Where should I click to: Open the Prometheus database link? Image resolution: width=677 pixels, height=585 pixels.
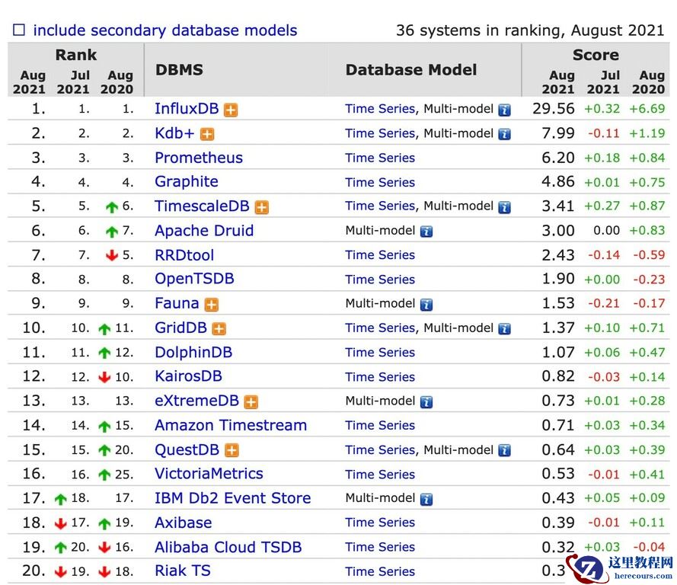pos(198,158)
